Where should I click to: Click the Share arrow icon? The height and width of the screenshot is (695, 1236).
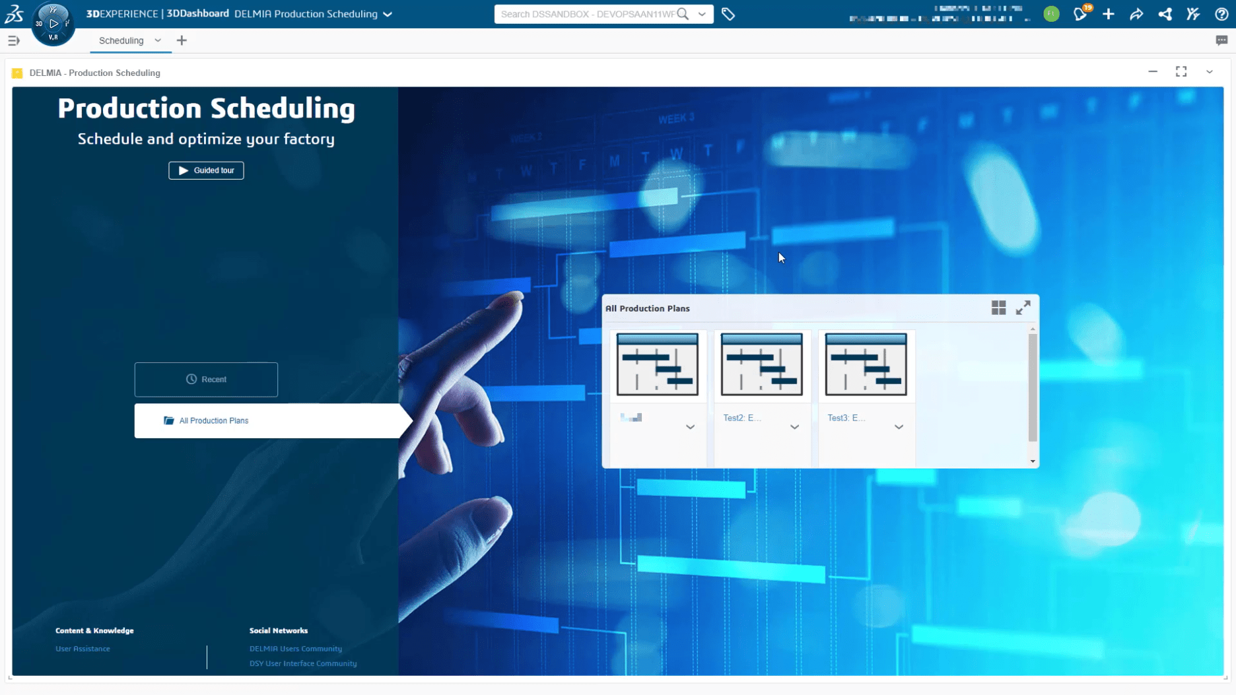[1136, 14]
